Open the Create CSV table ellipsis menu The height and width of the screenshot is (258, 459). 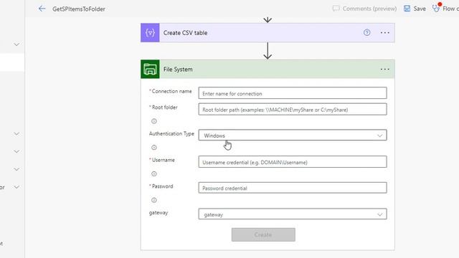(x=384, y=33)
